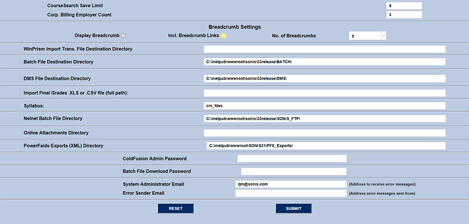Click the Corp. Billing Employer Count field

click(x=404, y=15)
